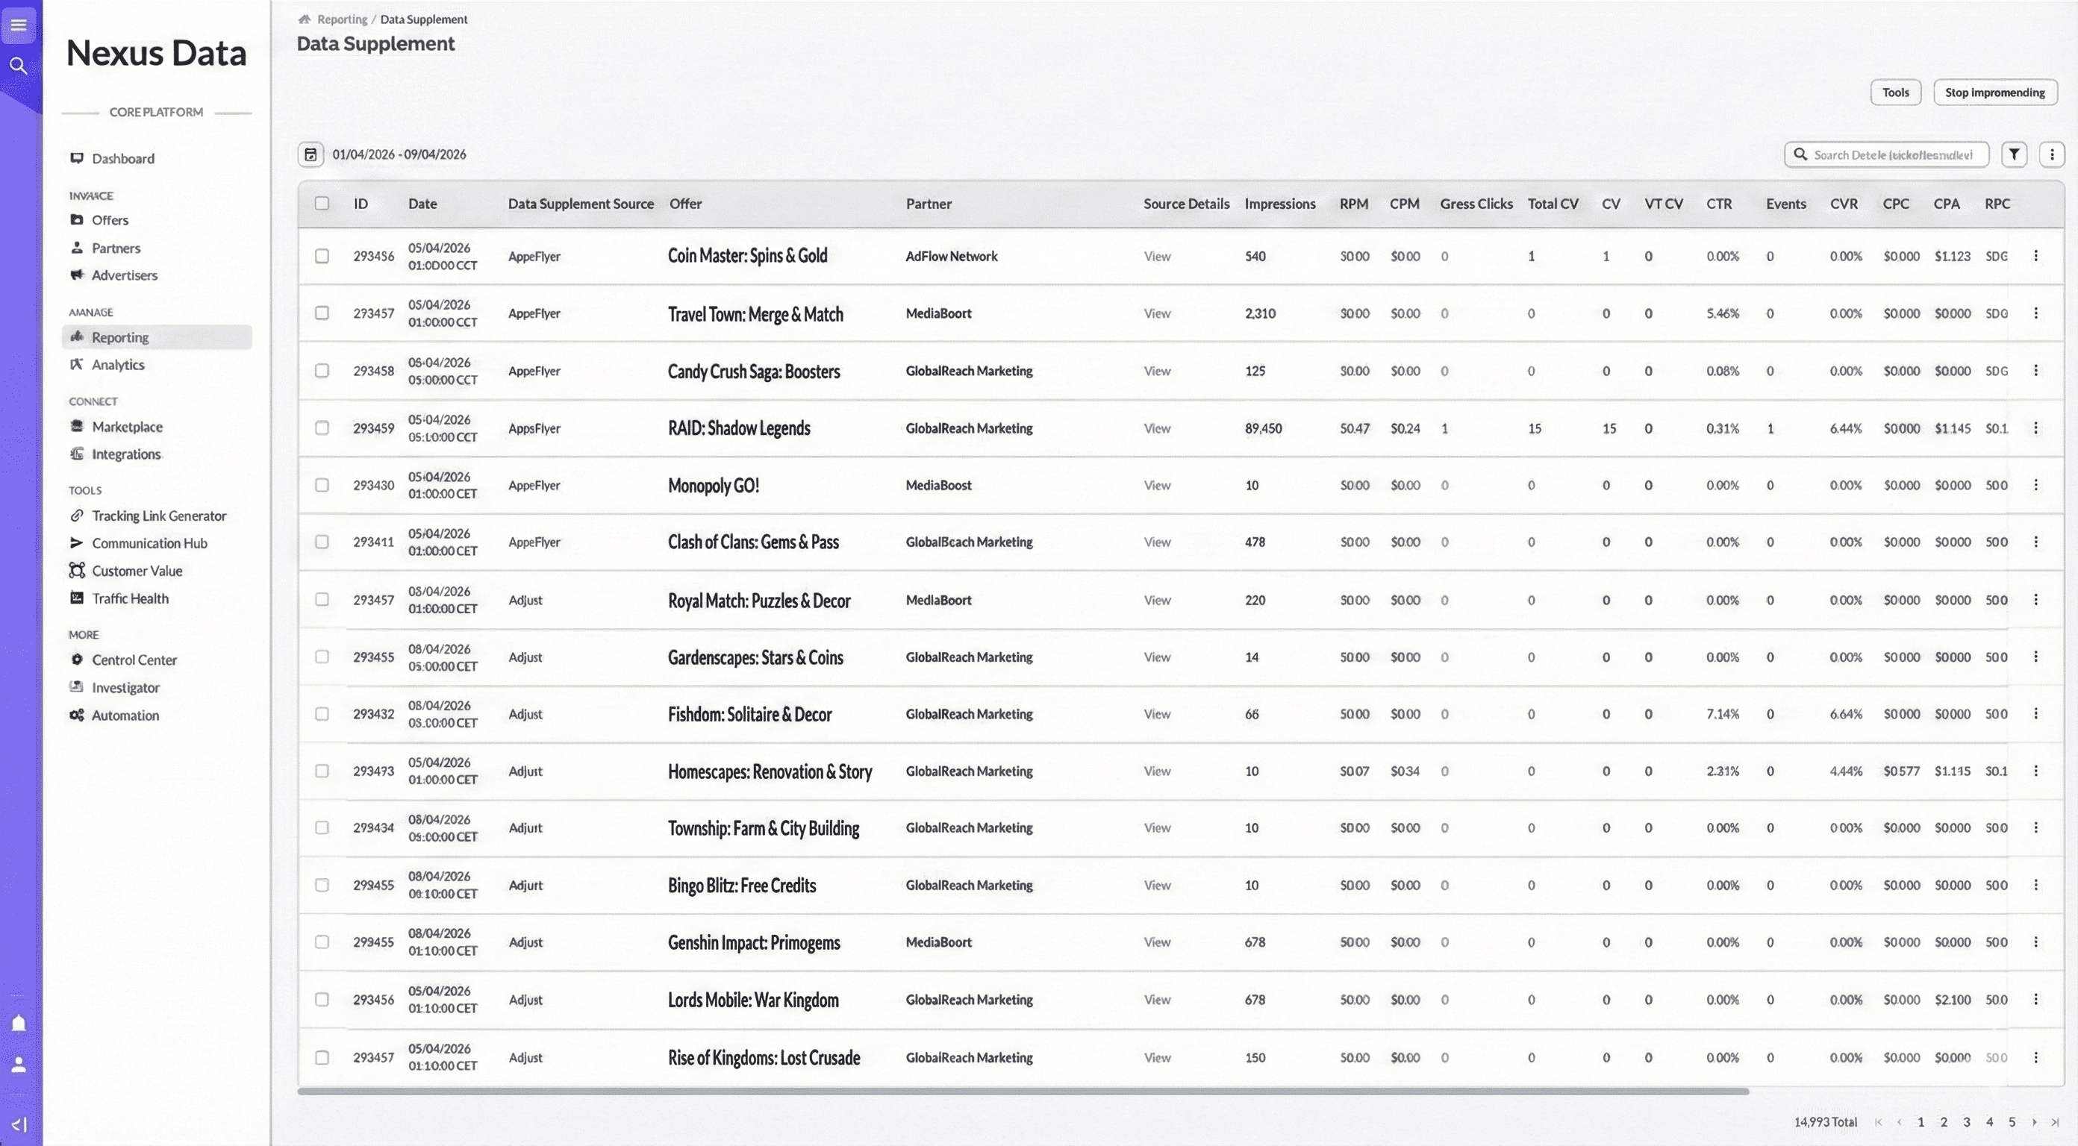Open the Tracking Link Generator tool

[x=77, y=516]
